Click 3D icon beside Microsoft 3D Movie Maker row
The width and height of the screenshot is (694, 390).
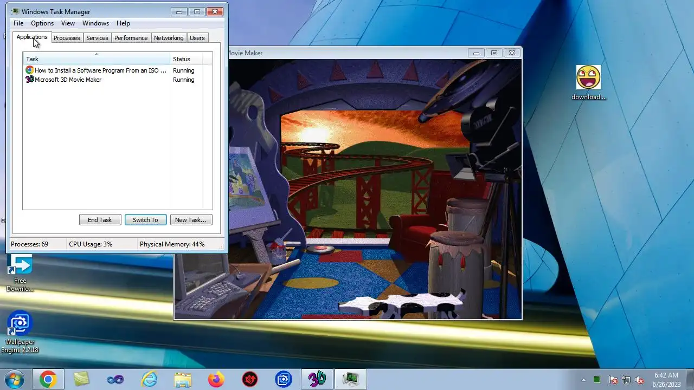click(30, 80)
